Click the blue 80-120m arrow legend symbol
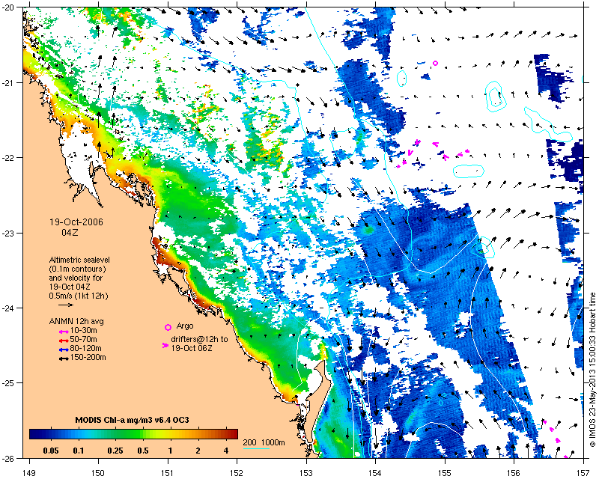The image size is (599, 479). pos(64,350)
